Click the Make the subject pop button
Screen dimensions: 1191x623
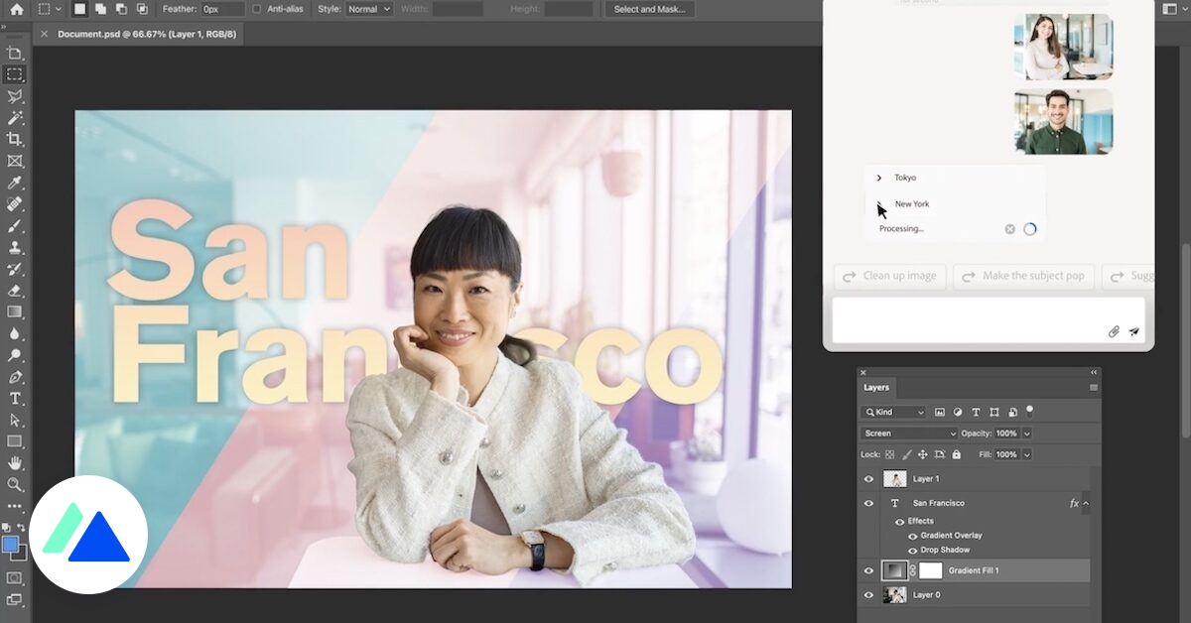click(1023, 276)
